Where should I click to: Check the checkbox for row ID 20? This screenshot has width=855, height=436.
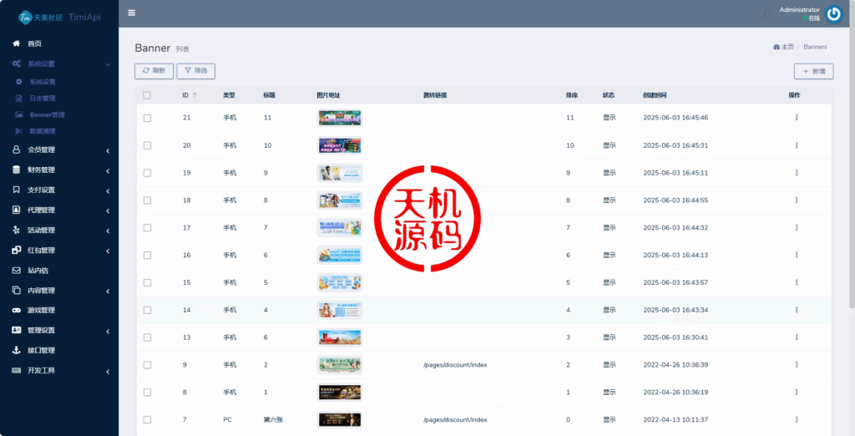click(x=147, y=145)
